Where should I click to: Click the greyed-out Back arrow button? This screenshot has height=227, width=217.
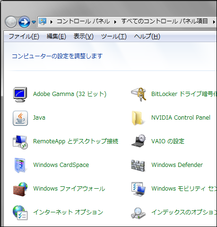point(11,22)
